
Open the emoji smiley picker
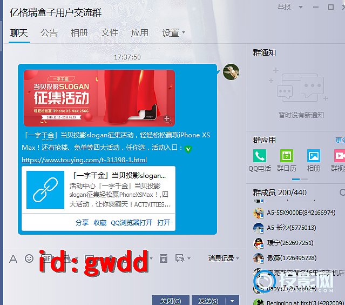(29, 258)
